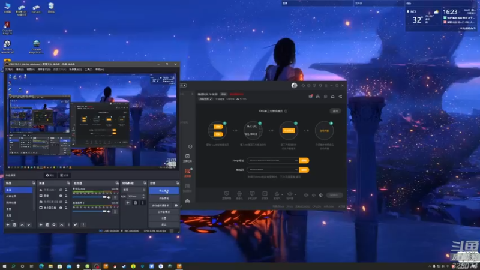Screen dimensions: 480x270
Task: Click help question mark beside OBS mode title
Action: click(286, 111)
